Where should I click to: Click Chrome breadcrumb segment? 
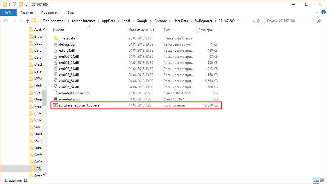tap(160, 21)
